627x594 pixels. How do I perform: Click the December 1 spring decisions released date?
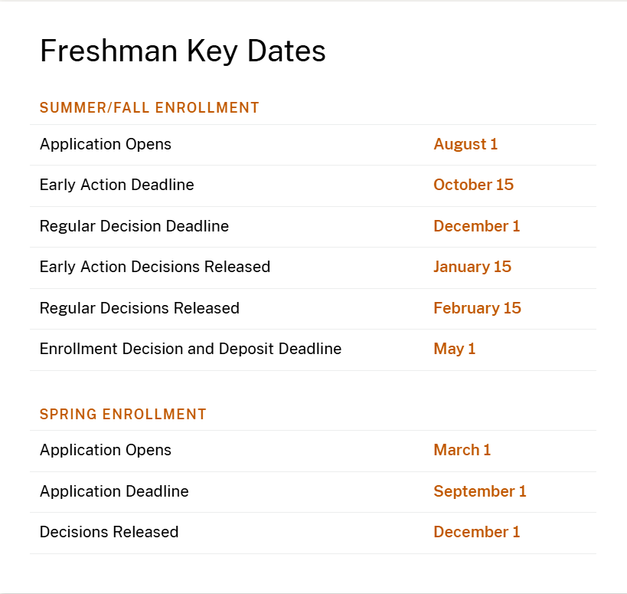click(x=476, y=532)
